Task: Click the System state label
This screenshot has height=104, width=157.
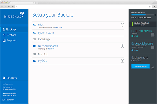Action: click(46, 33)
